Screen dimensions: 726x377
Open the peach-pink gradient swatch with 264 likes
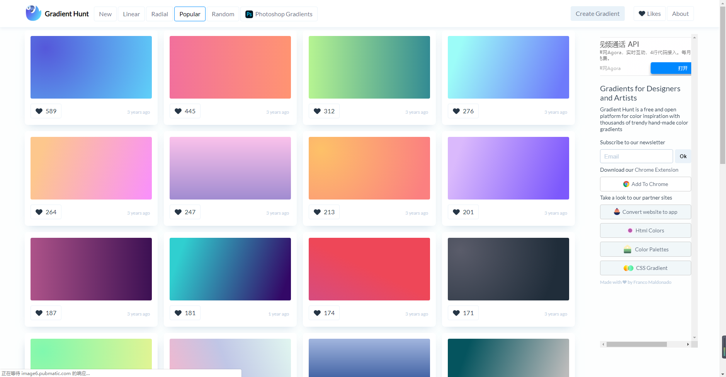[91, 168]
